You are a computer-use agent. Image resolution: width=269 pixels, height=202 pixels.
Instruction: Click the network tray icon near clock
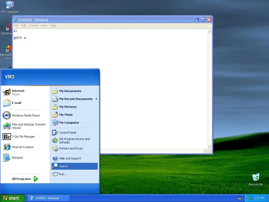(250, 198)
